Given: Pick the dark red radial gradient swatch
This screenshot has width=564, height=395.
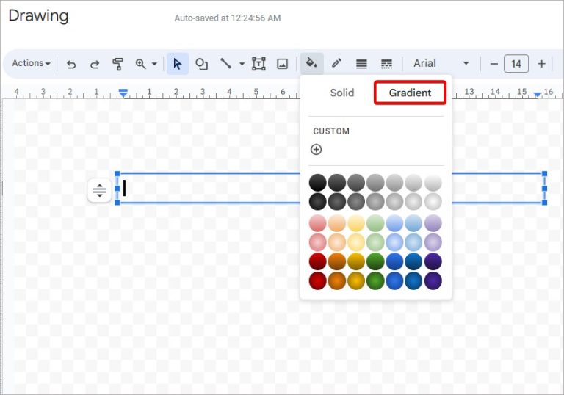Looking at the screenshot, I should tap(317, 280).
